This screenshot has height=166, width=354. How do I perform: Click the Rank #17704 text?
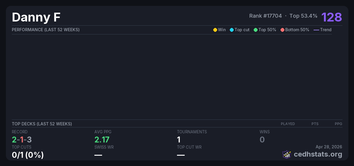(265, 16)
